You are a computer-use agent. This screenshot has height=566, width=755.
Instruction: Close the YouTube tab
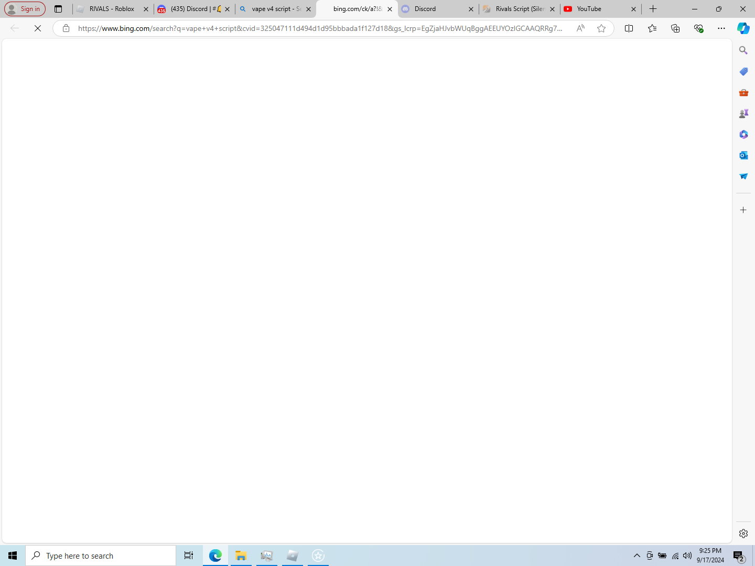(x=633, y=9)
